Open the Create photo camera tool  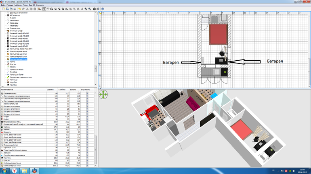(94, 8)
